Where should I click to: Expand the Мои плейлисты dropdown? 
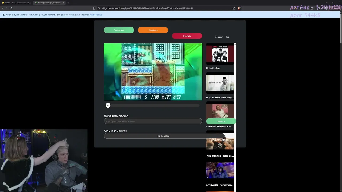point(165,136)
